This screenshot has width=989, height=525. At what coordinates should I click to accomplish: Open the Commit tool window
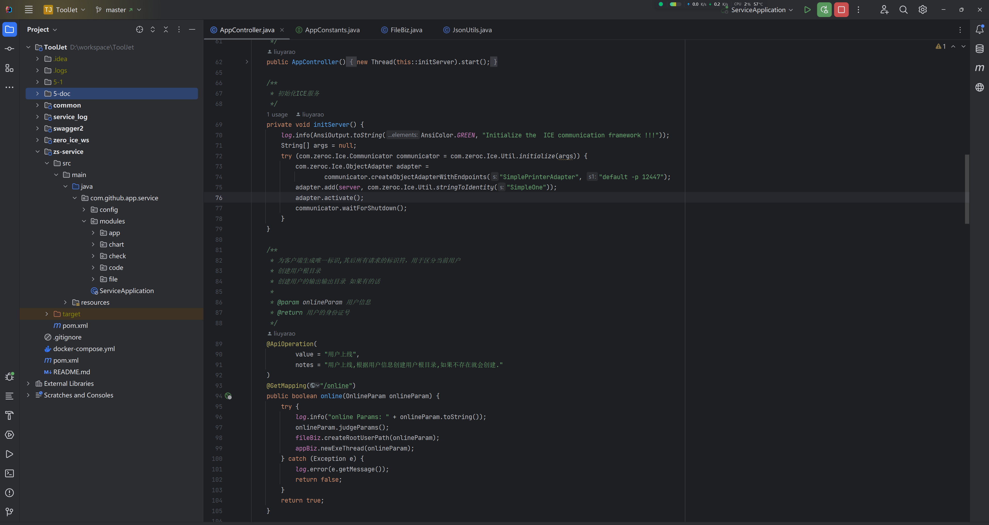(10, 49)
